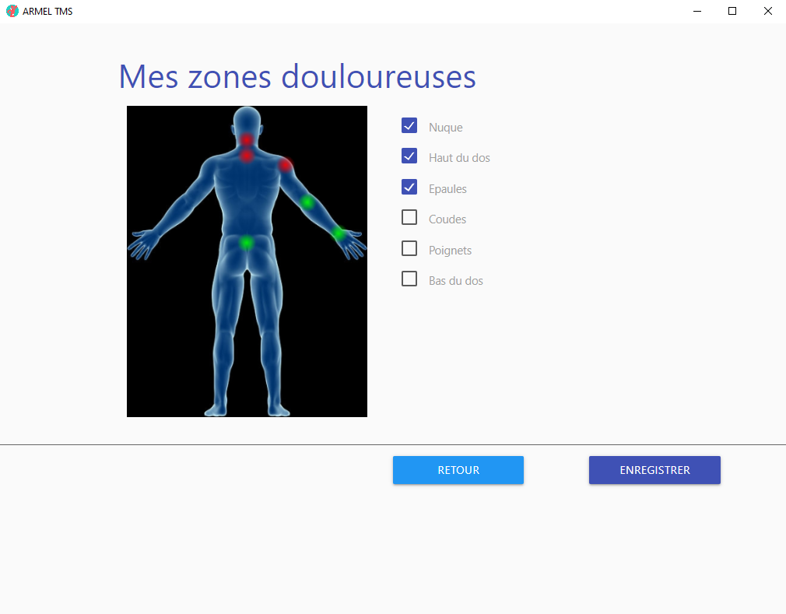This screenshot has width=786, height=614.
Task: Check the Coudes checkbox
Action: (x=409, y=218)
